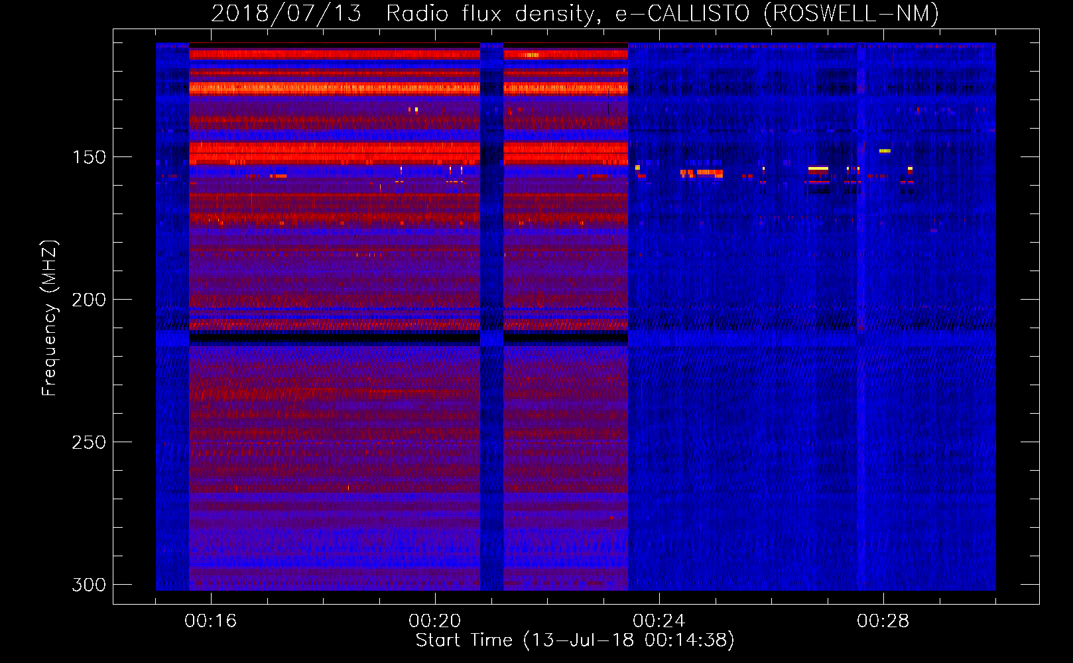Click the 'Frequency (MHZ)' axis label

[x=50, y=318]
